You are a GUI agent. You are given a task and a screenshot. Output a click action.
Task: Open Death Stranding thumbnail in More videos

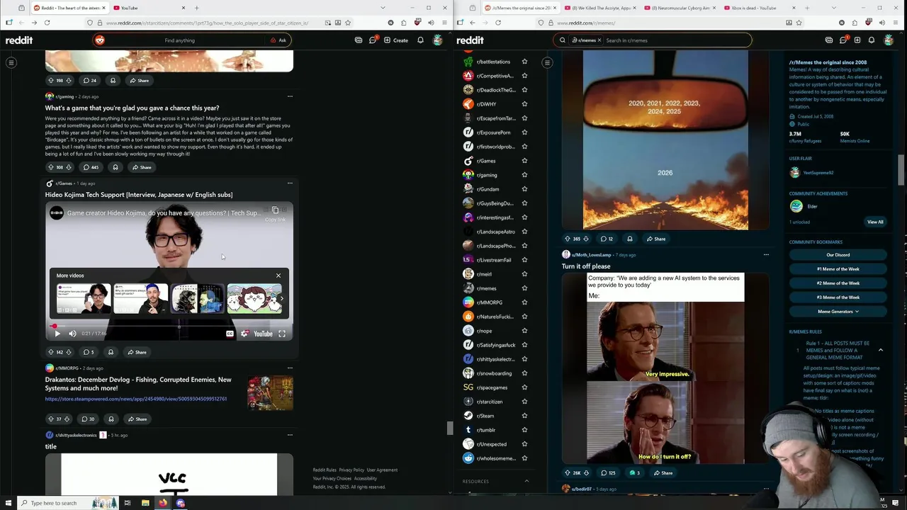[x=197, y=298]
